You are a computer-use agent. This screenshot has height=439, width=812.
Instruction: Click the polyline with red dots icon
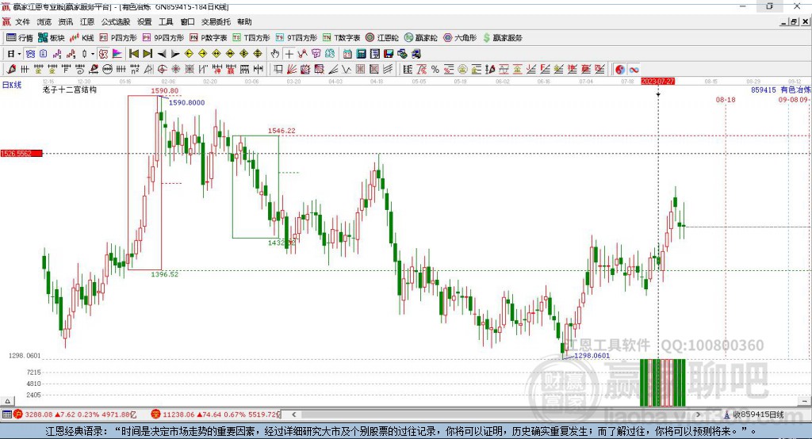(x=302, y=54)
